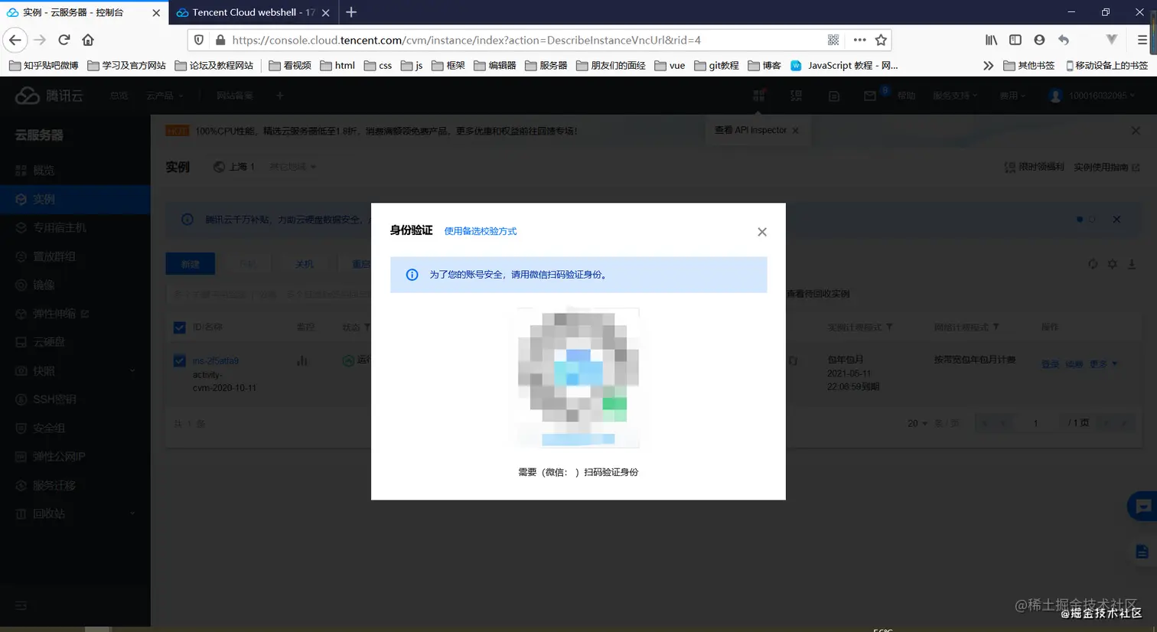This screenshot has width=1157, height=632.
Task: Open the 学习及官方网站 bookmark folder
Action: click(126, 66)
